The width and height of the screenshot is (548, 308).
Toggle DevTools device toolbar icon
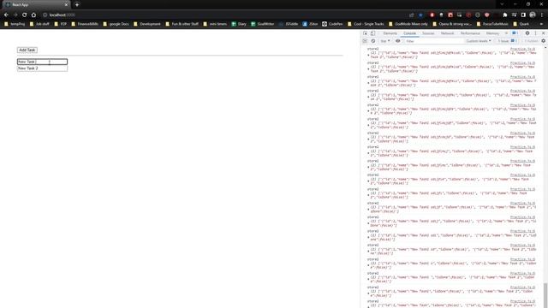coord(373,33)
